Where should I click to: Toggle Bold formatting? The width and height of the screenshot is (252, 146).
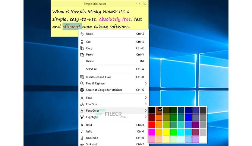(x=113, y=125)
